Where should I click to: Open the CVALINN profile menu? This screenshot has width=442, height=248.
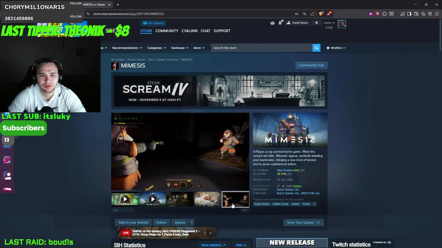pyautogui.click(x=189, y=31)
